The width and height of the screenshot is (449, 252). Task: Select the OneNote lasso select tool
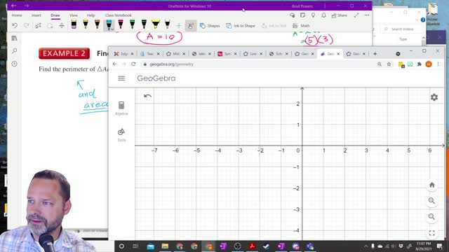click(50, 26)
